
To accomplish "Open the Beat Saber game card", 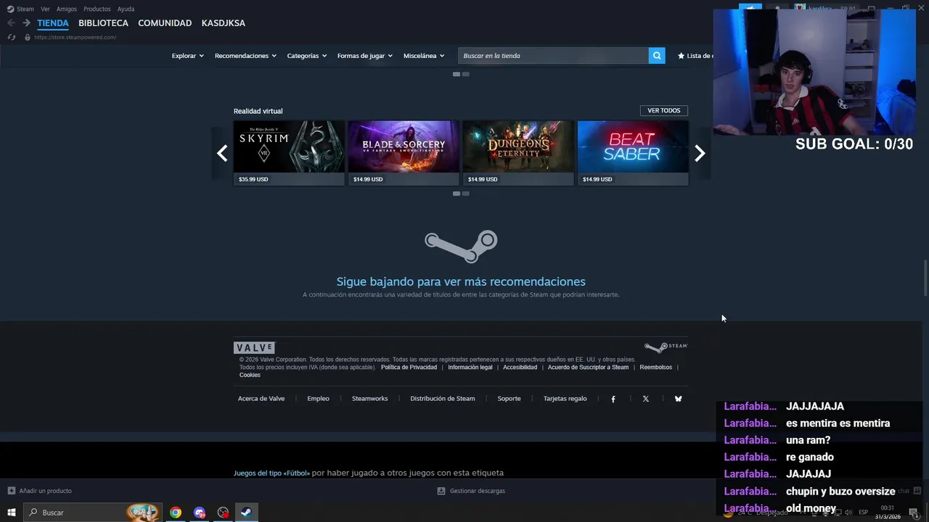I will pos(633,153).
